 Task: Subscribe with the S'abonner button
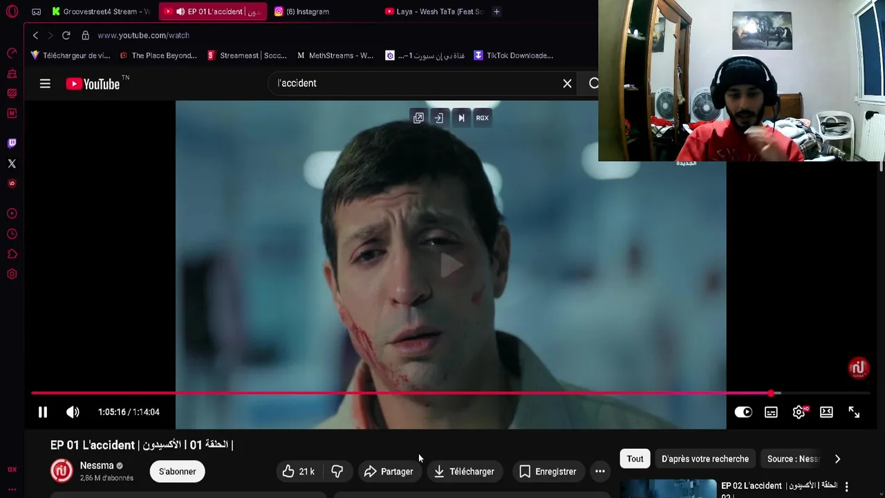[x=178, y=472]
